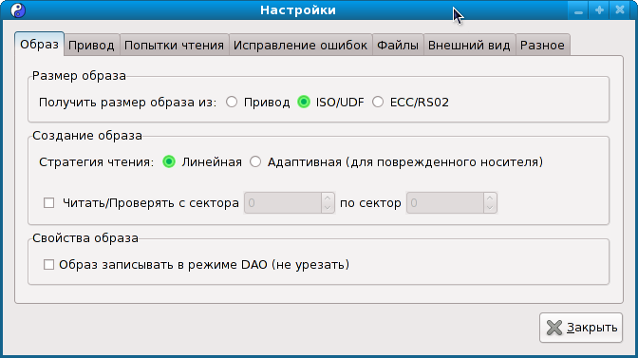Click the yin-yang application icon in title bar
638x358 pixels.
17,9
